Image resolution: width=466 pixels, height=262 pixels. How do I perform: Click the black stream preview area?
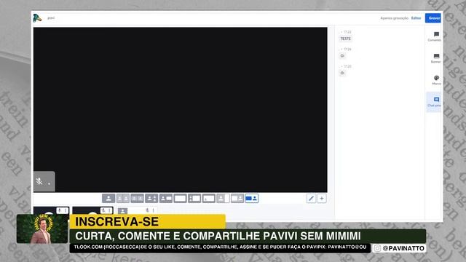[x=181, y=110]
